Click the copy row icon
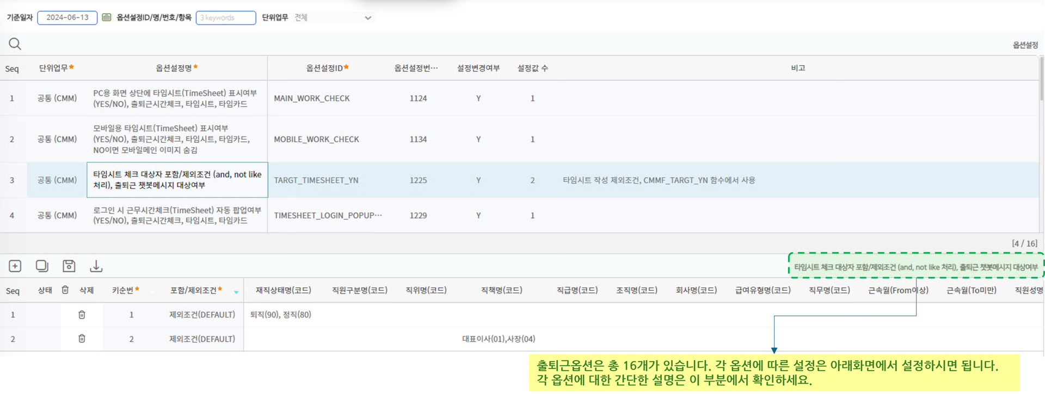This screenshot has height=394, width=1045. pyautogui.click(x=42, y=266)
